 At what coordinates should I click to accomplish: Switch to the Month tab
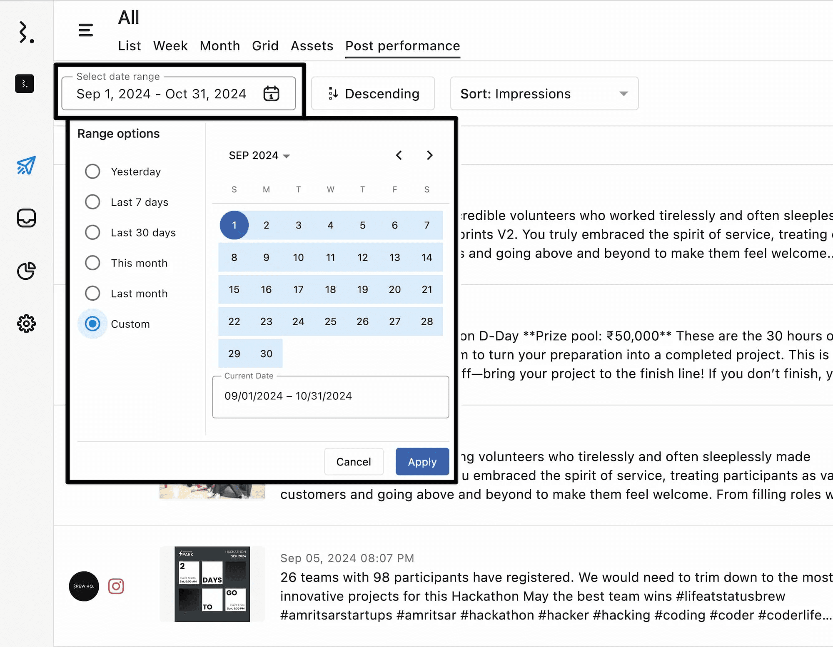[220, 45]
